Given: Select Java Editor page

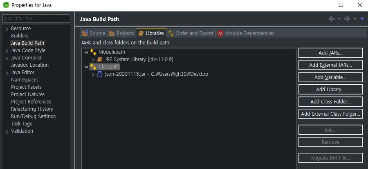Looking at the screenshot, I should [x=22, y=72].
